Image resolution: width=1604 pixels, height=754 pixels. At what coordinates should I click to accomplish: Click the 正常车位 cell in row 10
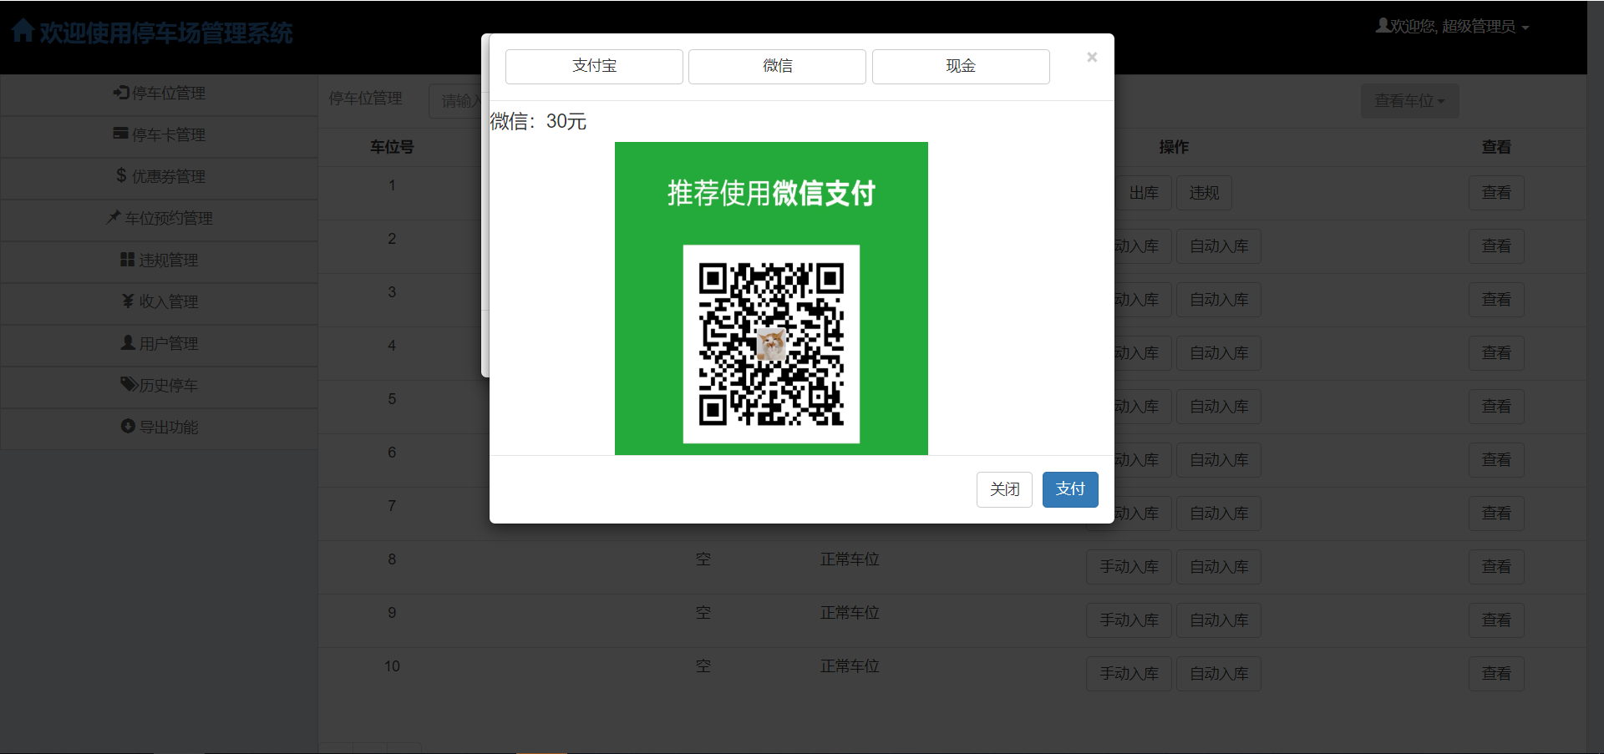point(850,666)
